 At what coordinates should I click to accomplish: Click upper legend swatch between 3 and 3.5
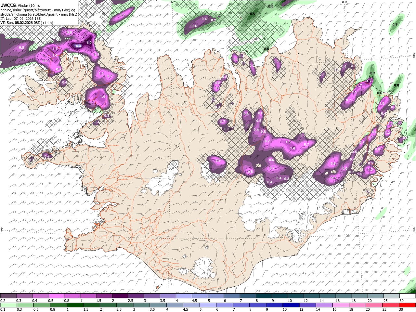(152, 296)
